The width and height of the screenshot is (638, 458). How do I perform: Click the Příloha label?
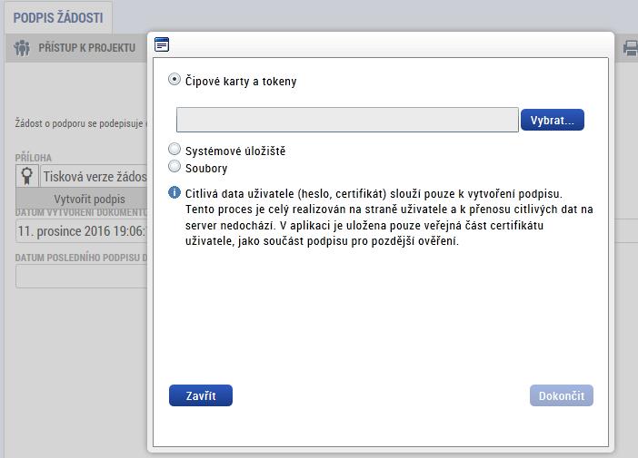point(34,158)
